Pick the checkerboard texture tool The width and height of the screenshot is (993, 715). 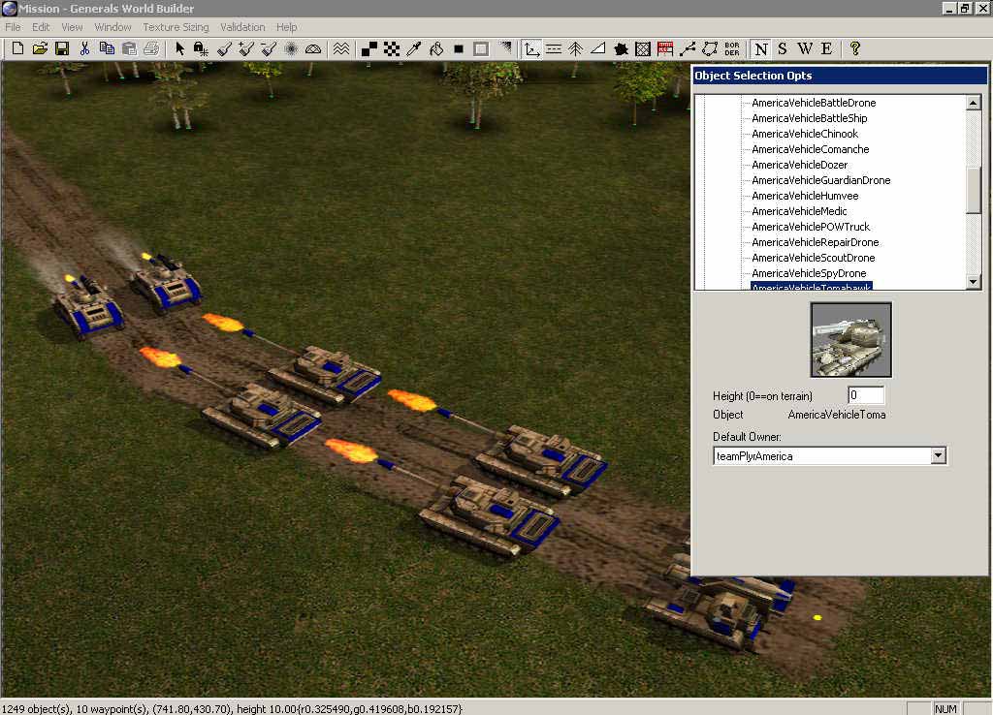point(392,48)
